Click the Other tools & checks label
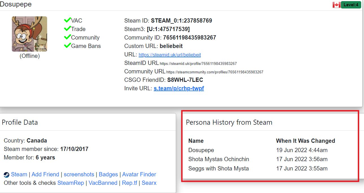 30,183
